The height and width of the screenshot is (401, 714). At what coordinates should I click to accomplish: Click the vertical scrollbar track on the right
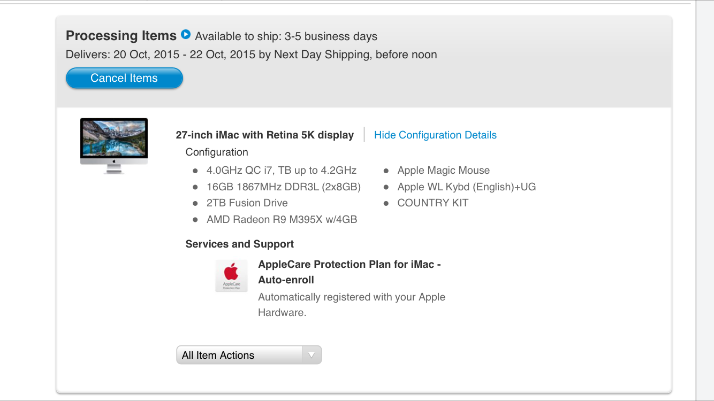click(x=704, y=214)
